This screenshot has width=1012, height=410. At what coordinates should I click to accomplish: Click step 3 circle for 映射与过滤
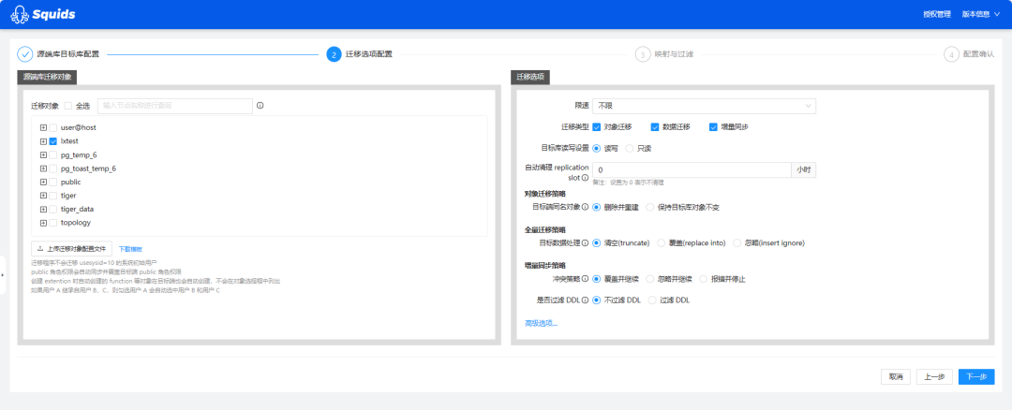642,54
